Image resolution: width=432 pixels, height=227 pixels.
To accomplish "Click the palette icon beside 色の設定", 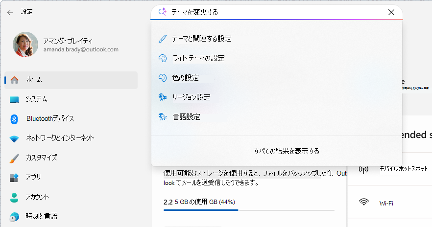I will coord(163,78).
